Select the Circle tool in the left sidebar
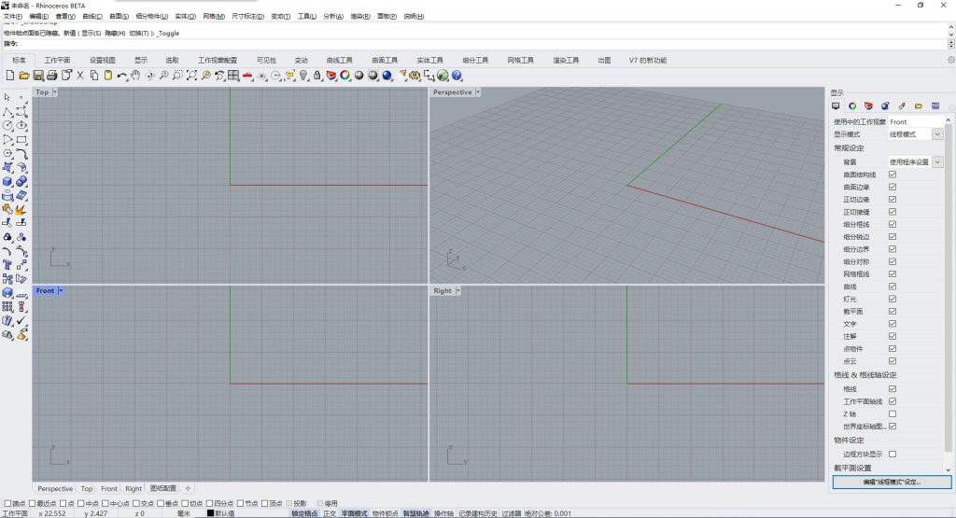Viewport: 956px width, 518px height. coord(7,126)
